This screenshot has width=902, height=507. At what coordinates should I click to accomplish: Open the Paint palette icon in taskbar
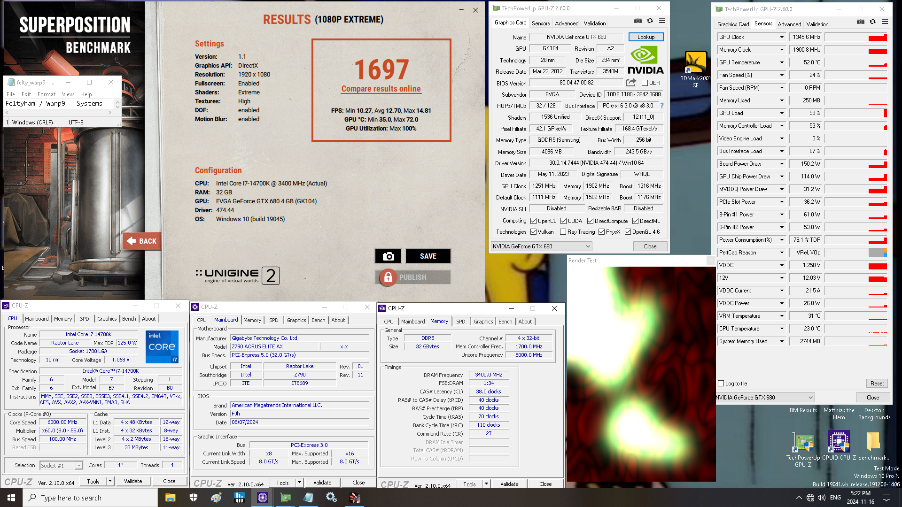pyautogui.click(x=216, y=498)
